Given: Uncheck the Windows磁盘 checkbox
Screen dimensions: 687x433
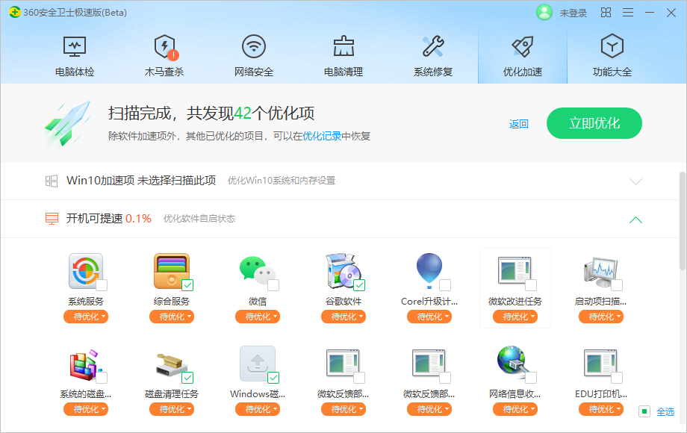Looking at the screenshot, I should [x=273, y=378].
